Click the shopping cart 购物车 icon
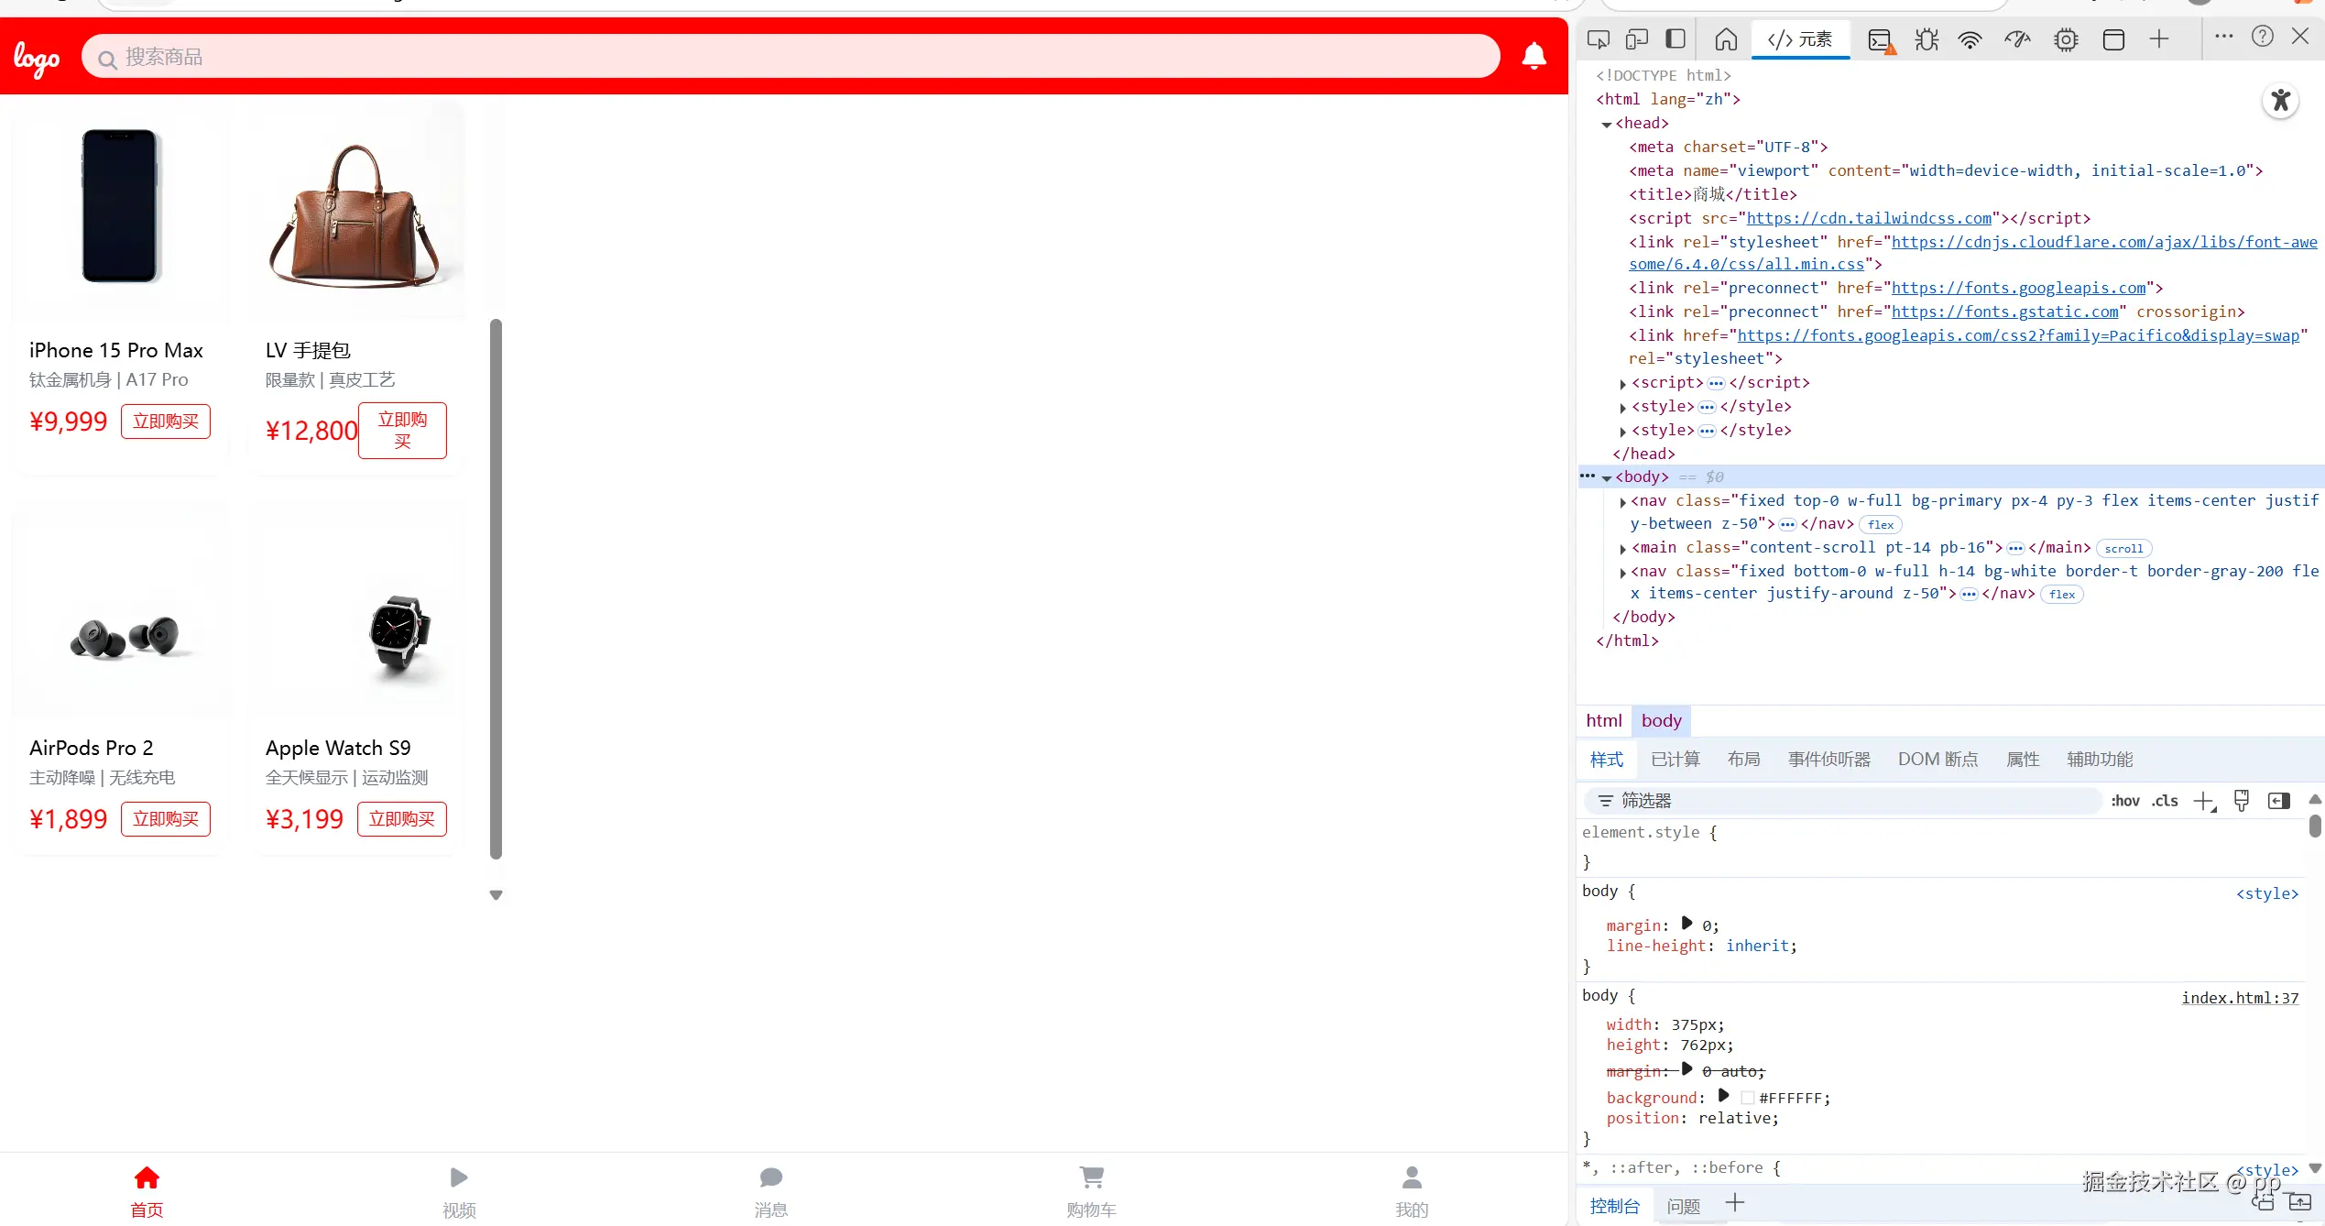Viewport: 2325px width, 1226px height. [x=1091, y=1177]
